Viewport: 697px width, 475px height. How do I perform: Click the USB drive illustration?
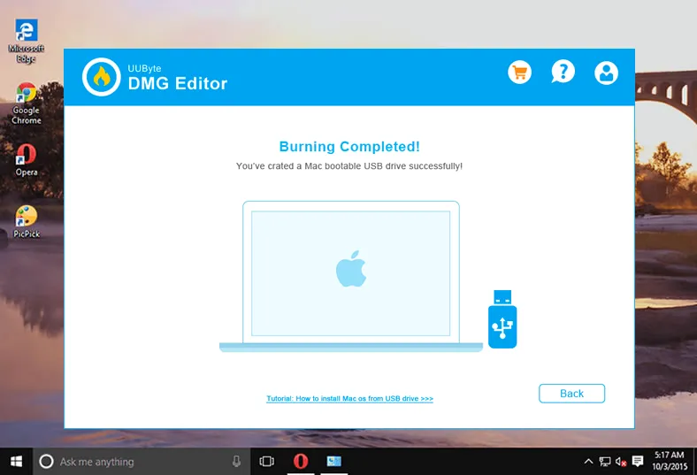(502, 319)
